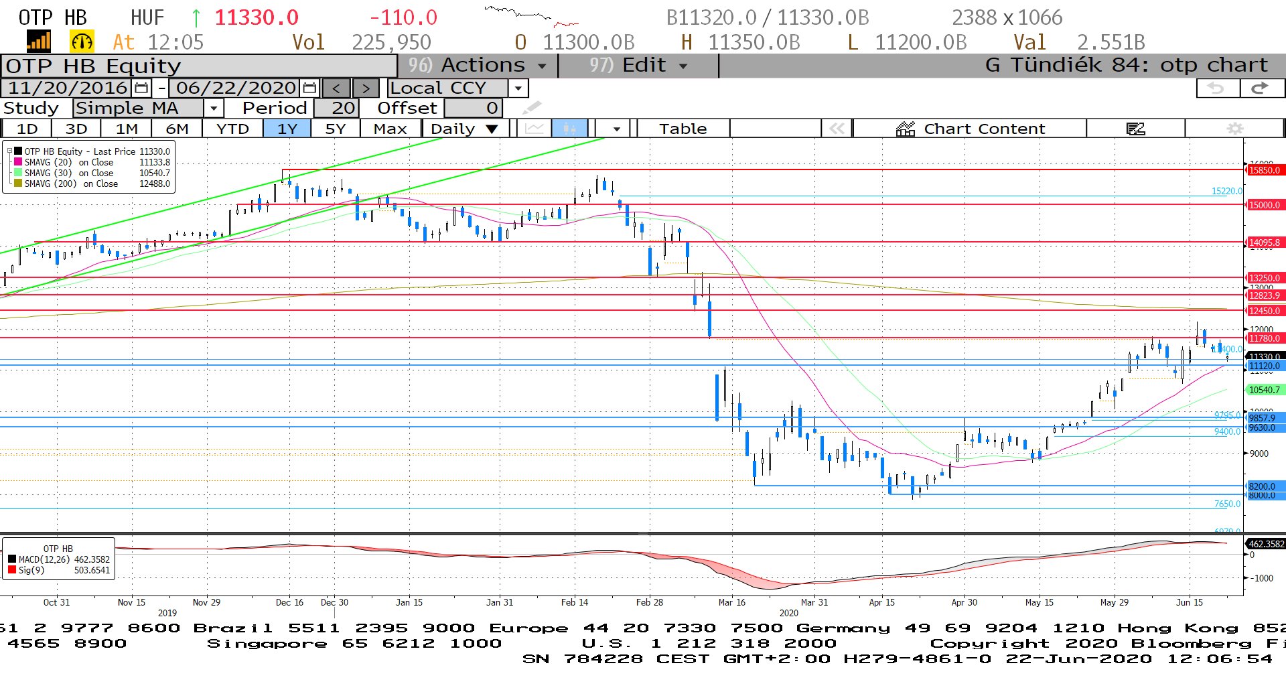Click the 14095.8 red price level label

click(x=1265, y=242)
